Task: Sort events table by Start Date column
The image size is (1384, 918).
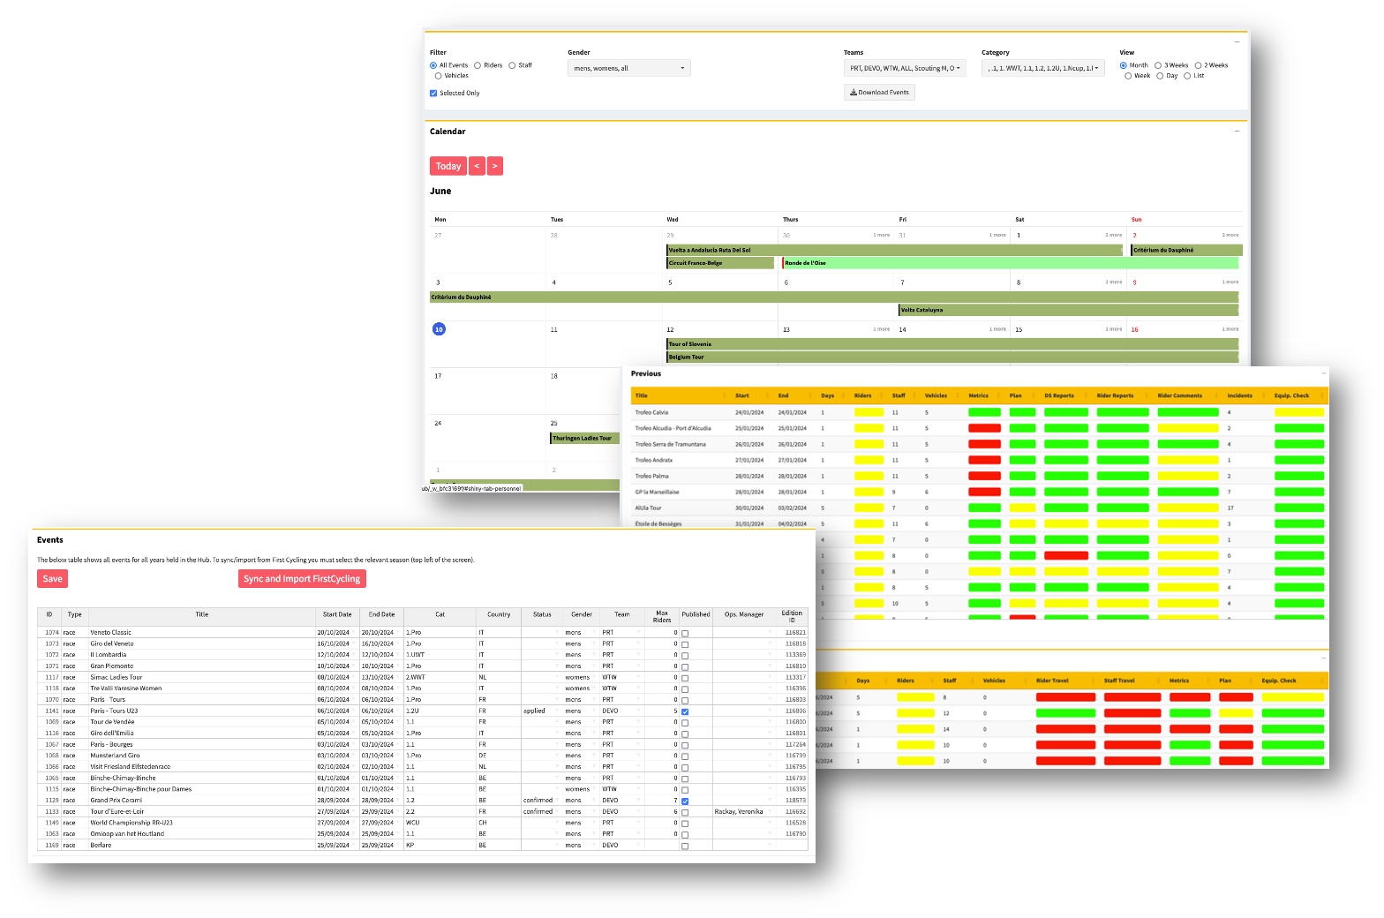Action: coord(337,614)
